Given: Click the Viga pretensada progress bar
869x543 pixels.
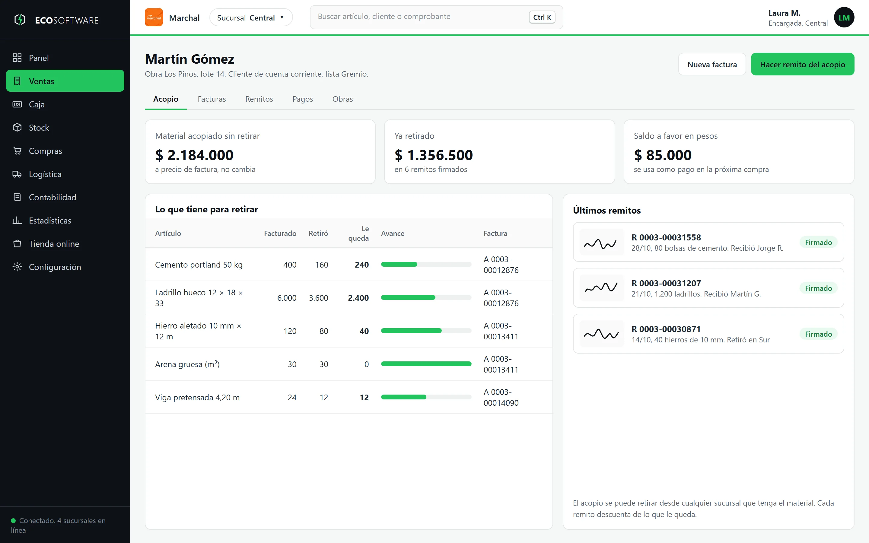Looking at the screenshot, I should click(x=426, y=397).
